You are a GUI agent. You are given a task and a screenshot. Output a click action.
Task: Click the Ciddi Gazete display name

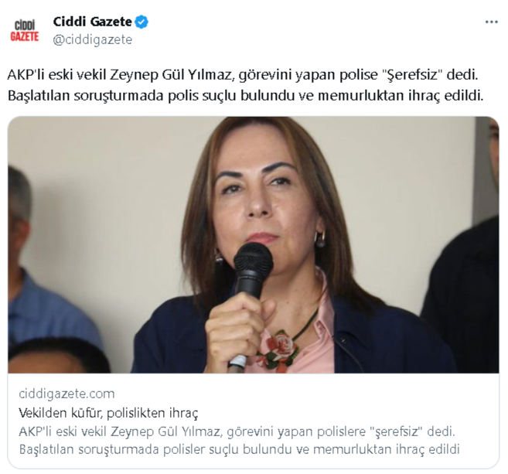pos(92,22)
